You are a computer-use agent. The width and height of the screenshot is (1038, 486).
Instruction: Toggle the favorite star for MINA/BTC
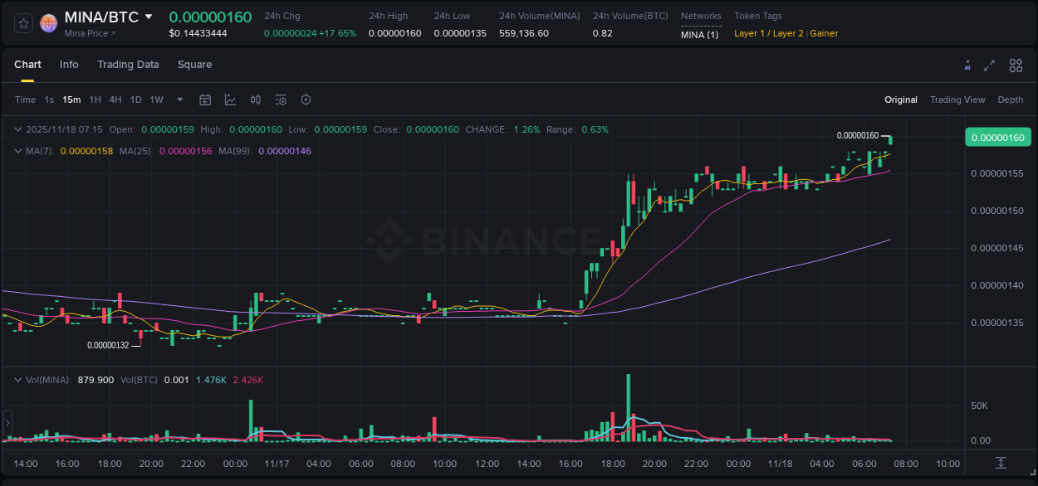pos(22,22)
